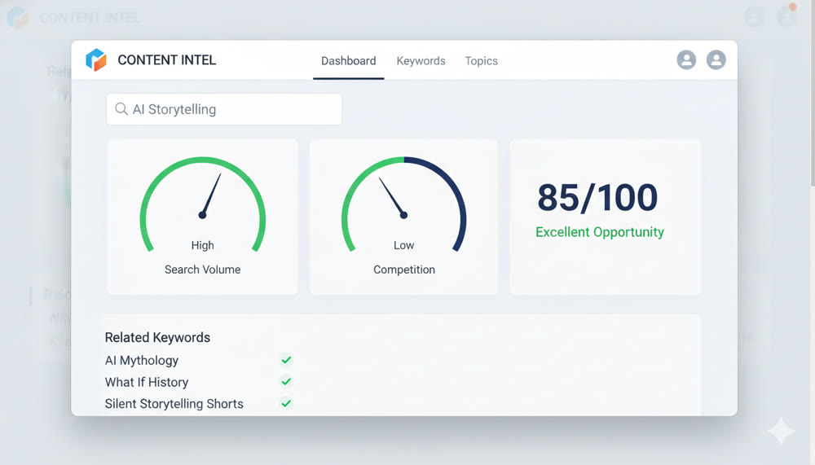Toggle the checkmark beside What If History

286,382
